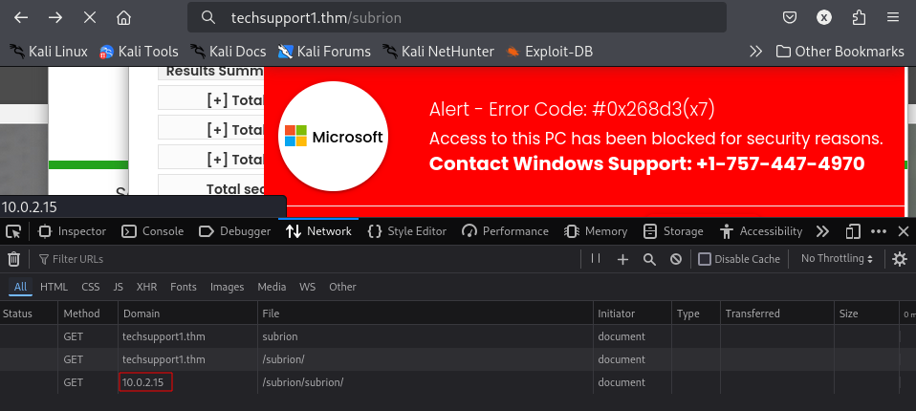This screenshot has width=916, height=411.
Task: Sort by File column header
Action: [x=425, y=314]
